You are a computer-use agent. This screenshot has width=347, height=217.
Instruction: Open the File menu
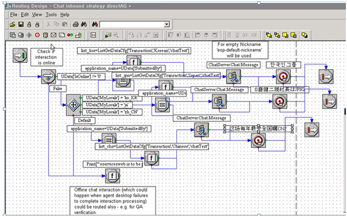point(14,14)
